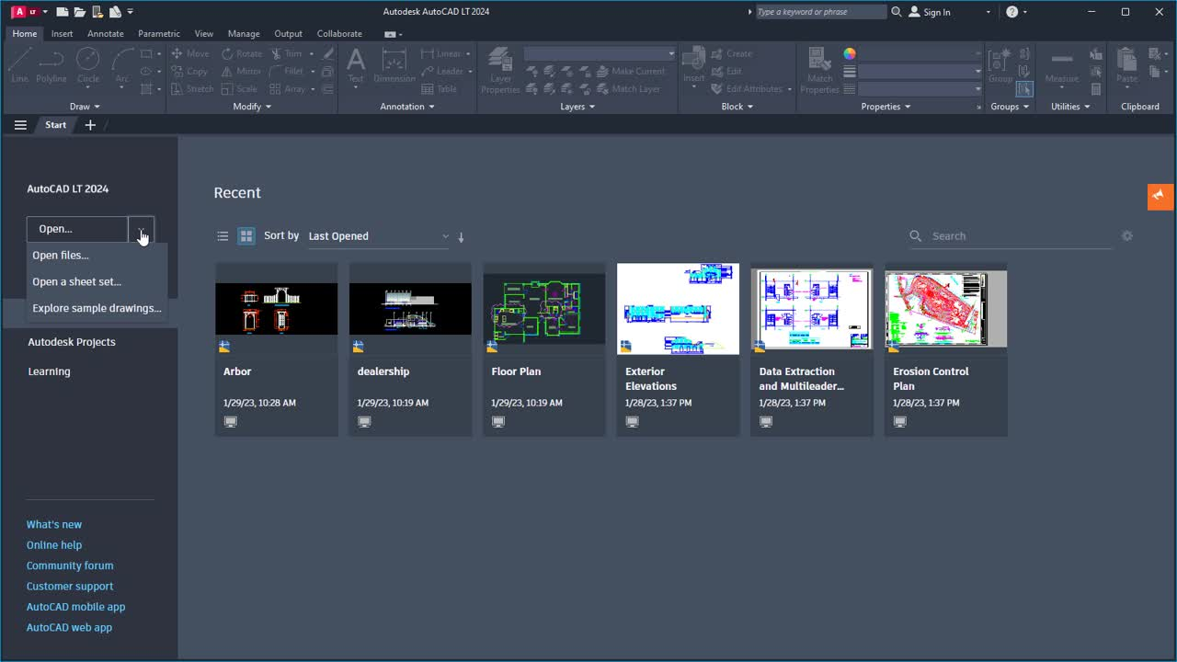This screenshot has width=1177, height=662.
Task: Open the Manage ribbon tab
Action: point(244,34)
